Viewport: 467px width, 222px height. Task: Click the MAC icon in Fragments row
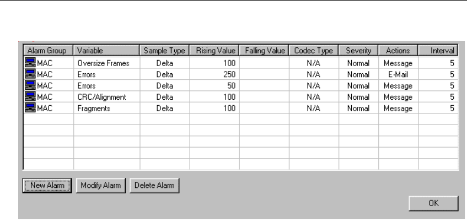pyautogui.click(x=30, y=109)
